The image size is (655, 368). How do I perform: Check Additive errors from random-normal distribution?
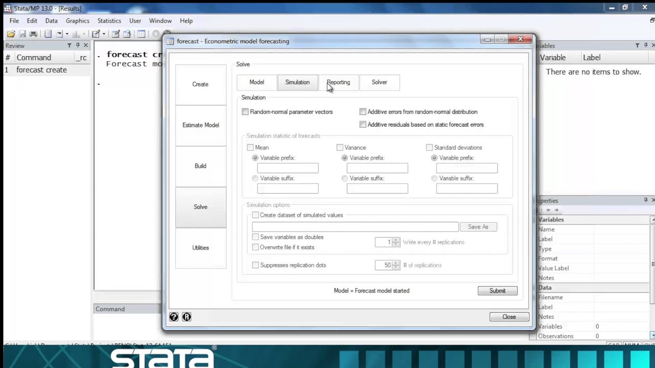click(x=363, y=112)
